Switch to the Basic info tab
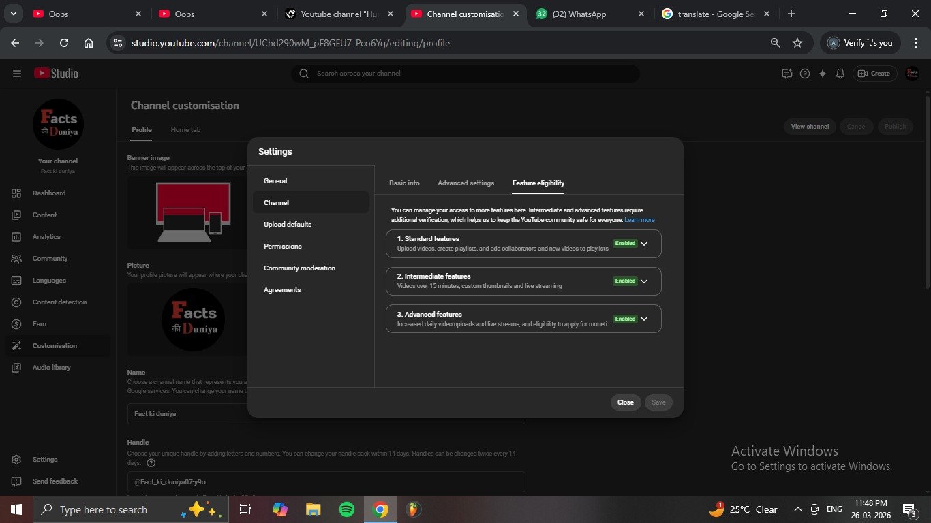The height and width of the screenshot is (523, 931). click(x=404, y=183)
